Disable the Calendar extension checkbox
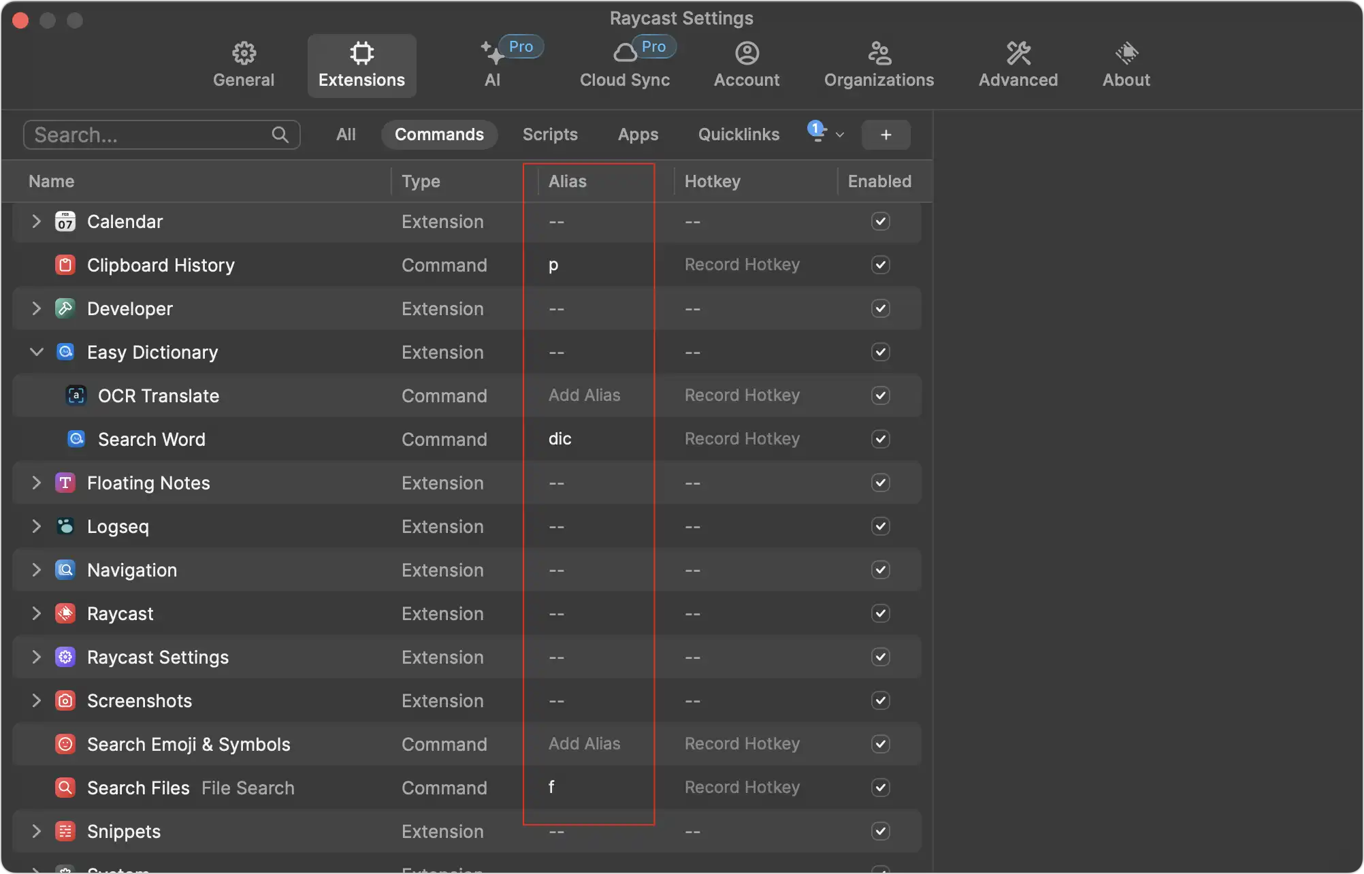The width and height of the screenshot is (1364, 874). tap(880, 221)
